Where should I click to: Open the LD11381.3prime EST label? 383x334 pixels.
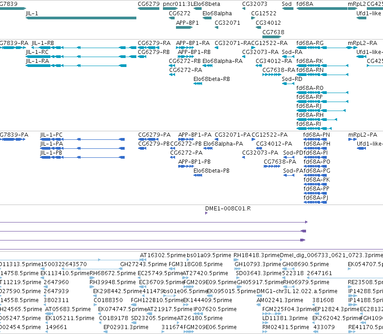tap(285, 318)
